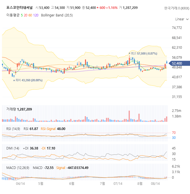This screenshot has width=190, height=194.
Task: Click the opening price 시 53,400
Action: [x=42, y=8]
